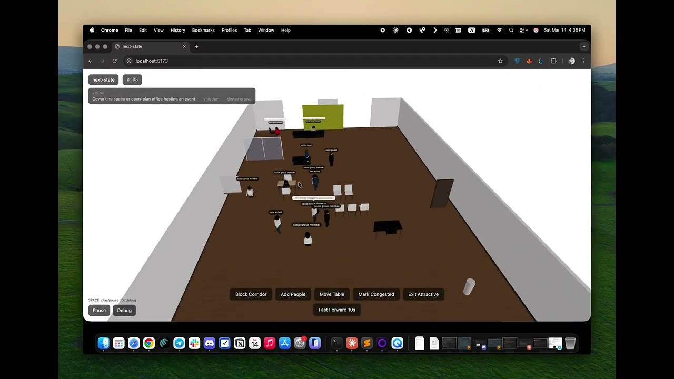Open the Apple menu
Viewport: 674px width, 379px height.
tap(92, 30)
